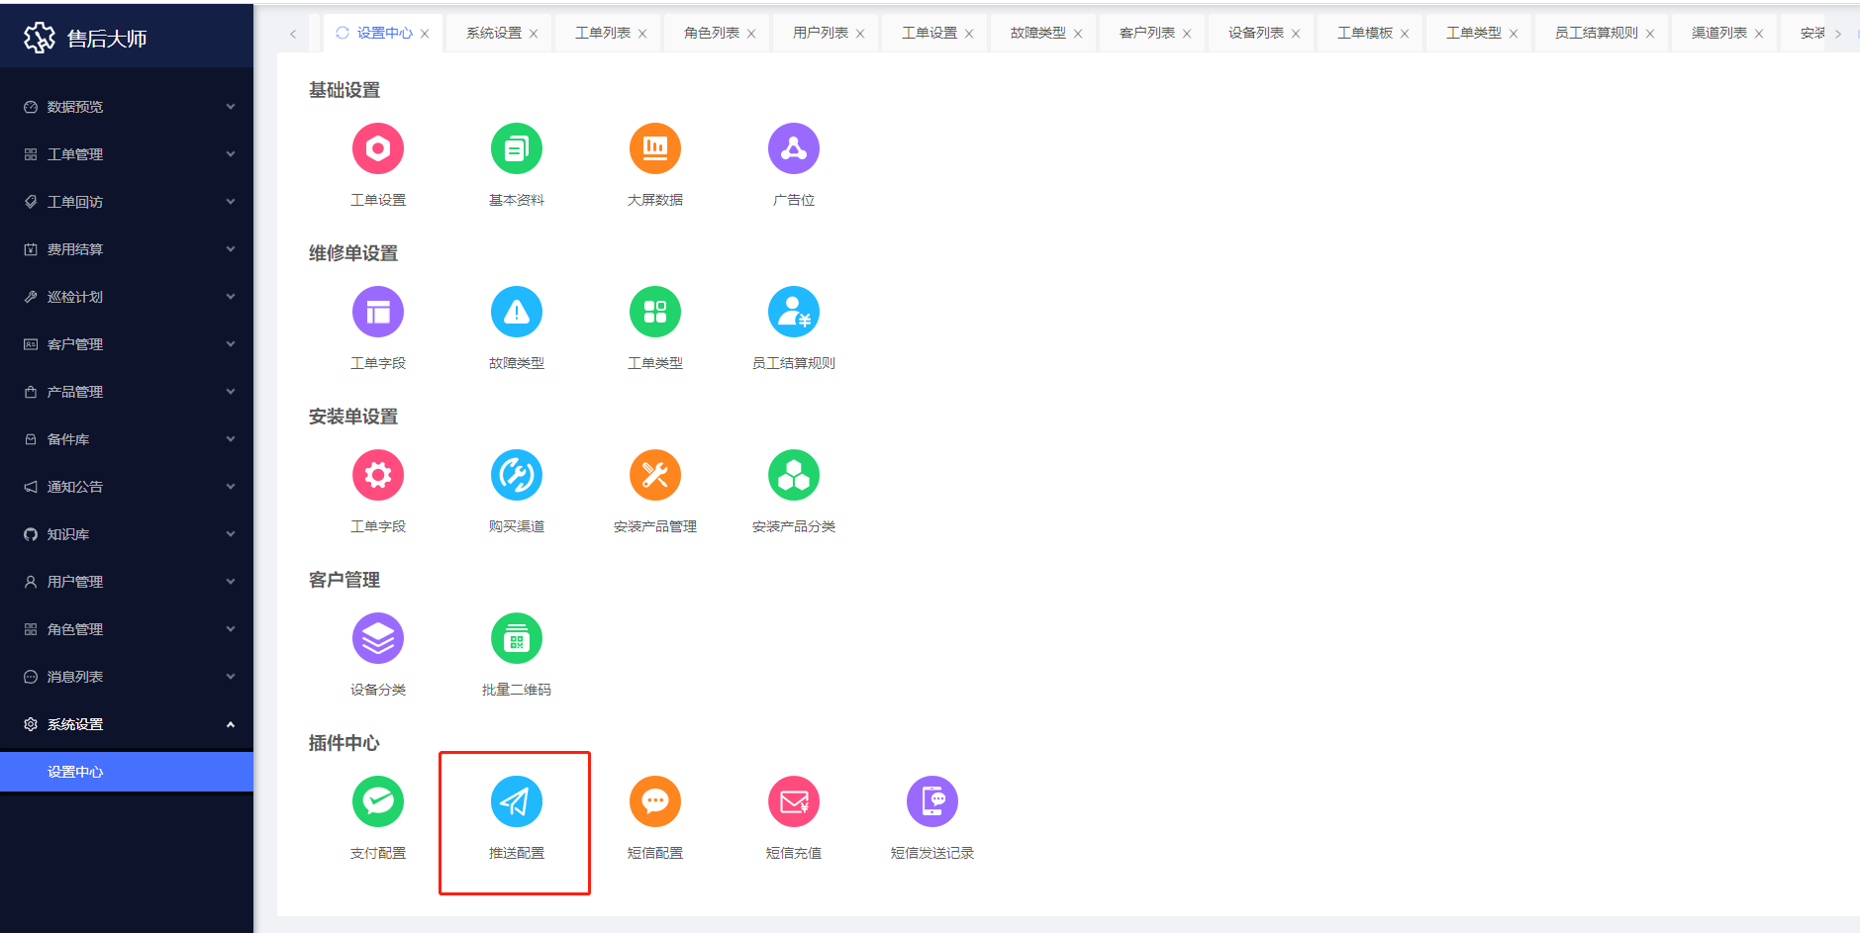Open the 故障类型 fault type icon
This screenshot has width=1860, height=933.
click(x=516, y=312)
